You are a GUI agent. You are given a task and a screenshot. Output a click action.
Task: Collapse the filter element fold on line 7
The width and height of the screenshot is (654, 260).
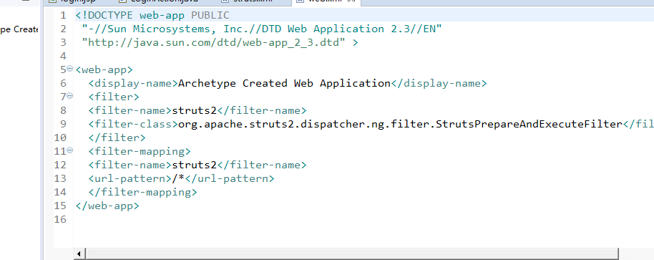[x=70, y=96]
